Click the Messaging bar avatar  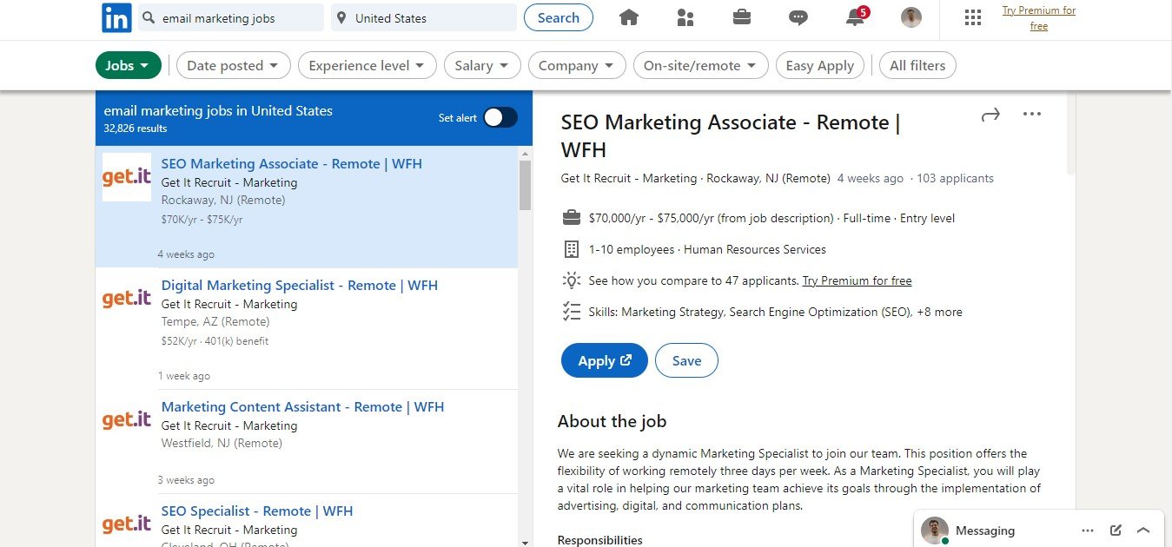[x=935, y=531]
